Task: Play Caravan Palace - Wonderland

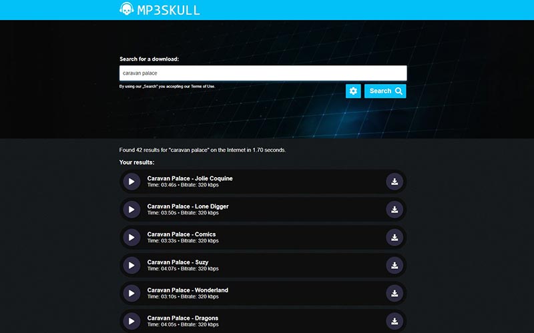Action: 131,293
